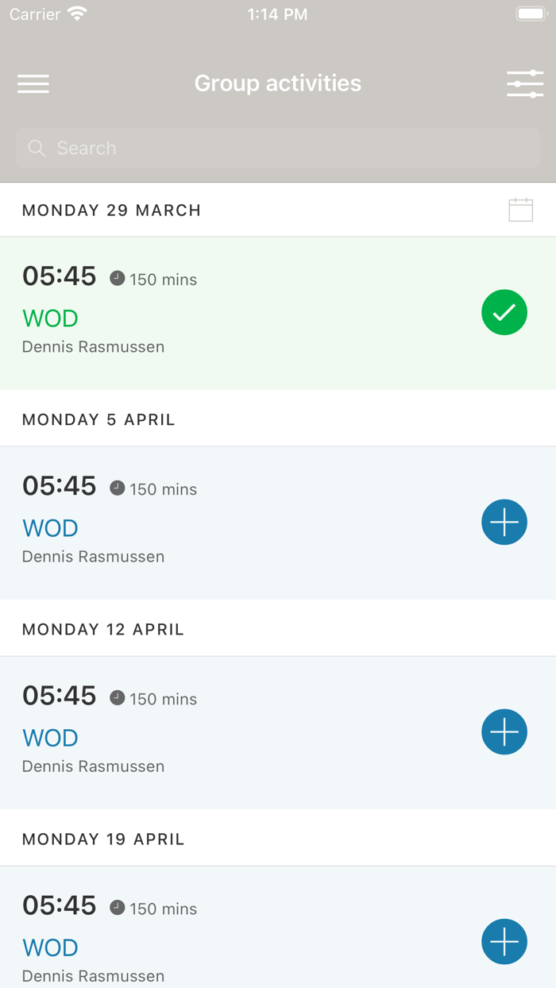This screenshot has height=988, width=556.
Task: Add the 12 April WOD booking
Action: pos(504,732)
